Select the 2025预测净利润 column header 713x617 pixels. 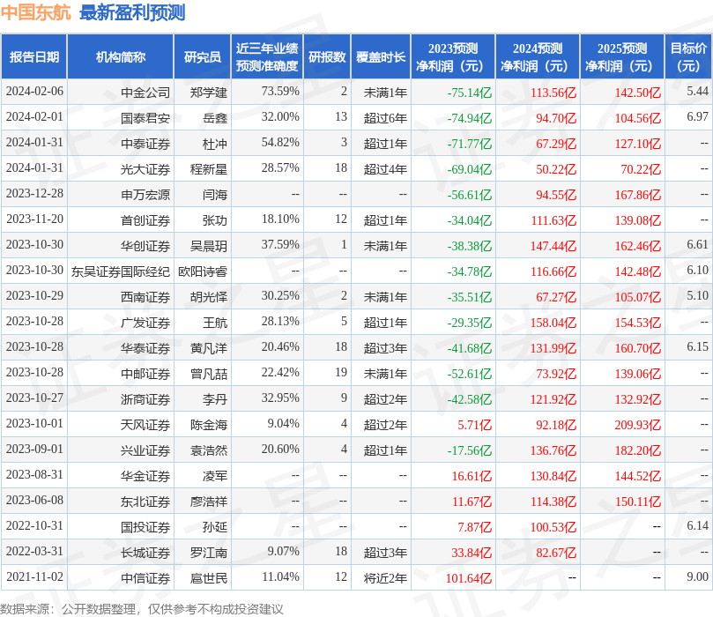[x=622, y=56]
